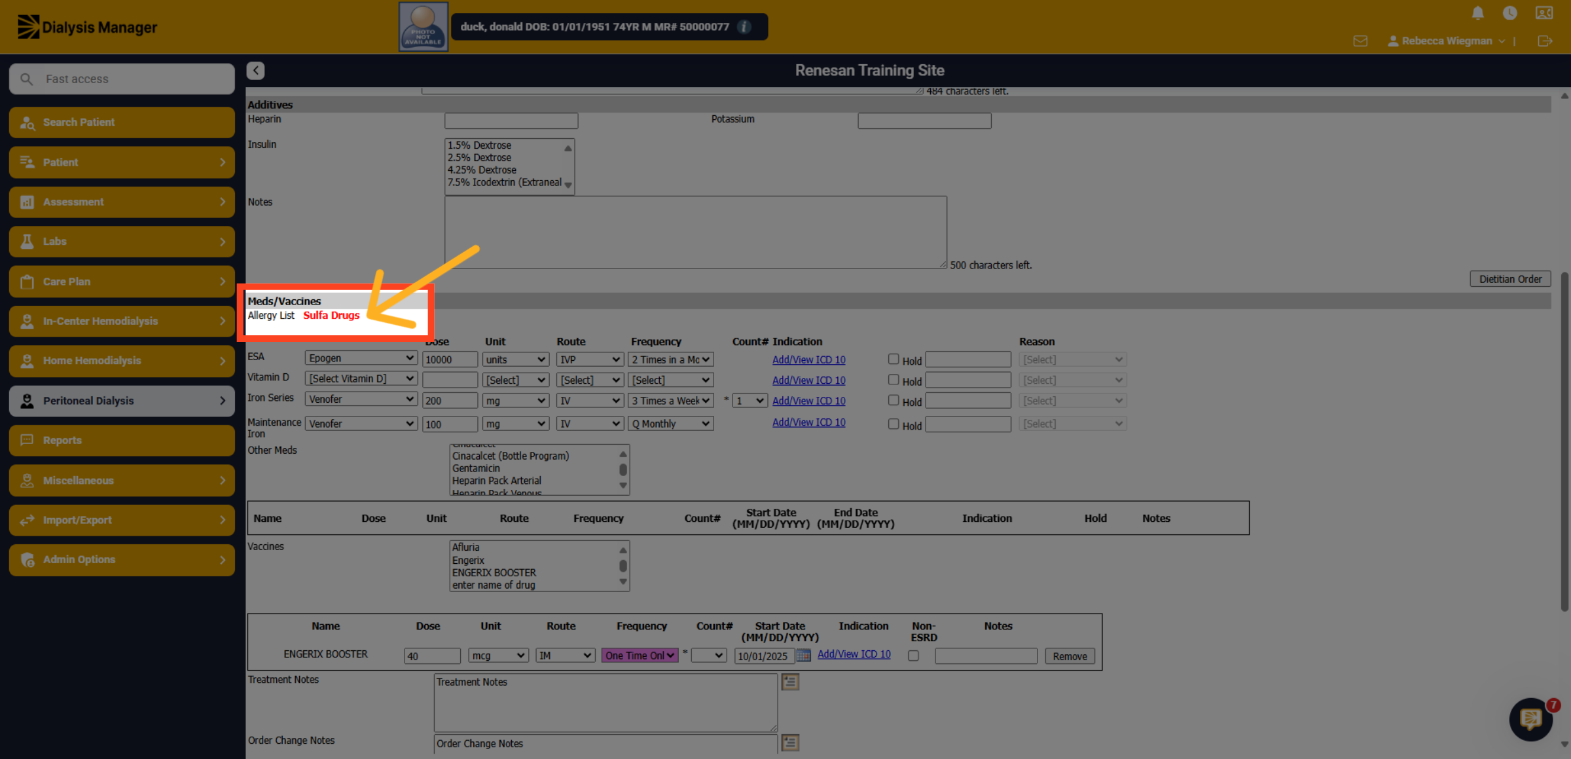The width and height of the screenshot is (1571, 759).
Task: Check the Hold box for Vitamin D row
Action: (x=893, y=379)
